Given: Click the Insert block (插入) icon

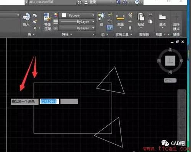Looking at the screenshot, I should tap(26, 17).
